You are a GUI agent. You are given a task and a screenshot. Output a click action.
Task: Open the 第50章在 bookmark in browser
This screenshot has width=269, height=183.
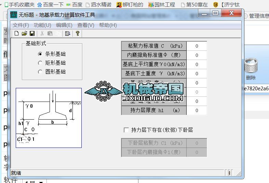coord(194,5)
